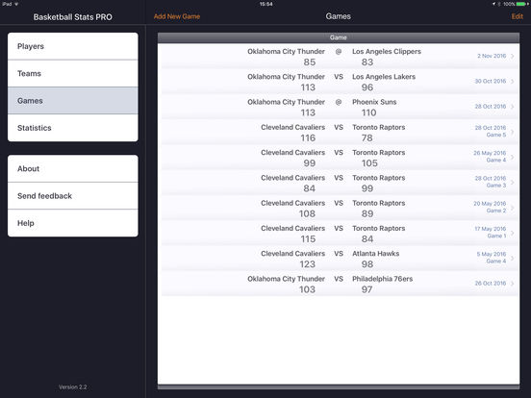Click the Games title in navigation bar
The width and height of the screenshot is (531, 398).
coord(339,16)
